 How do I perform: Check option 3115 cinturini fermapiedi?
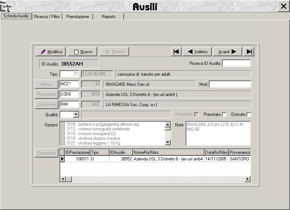click(x=63, y=133)
